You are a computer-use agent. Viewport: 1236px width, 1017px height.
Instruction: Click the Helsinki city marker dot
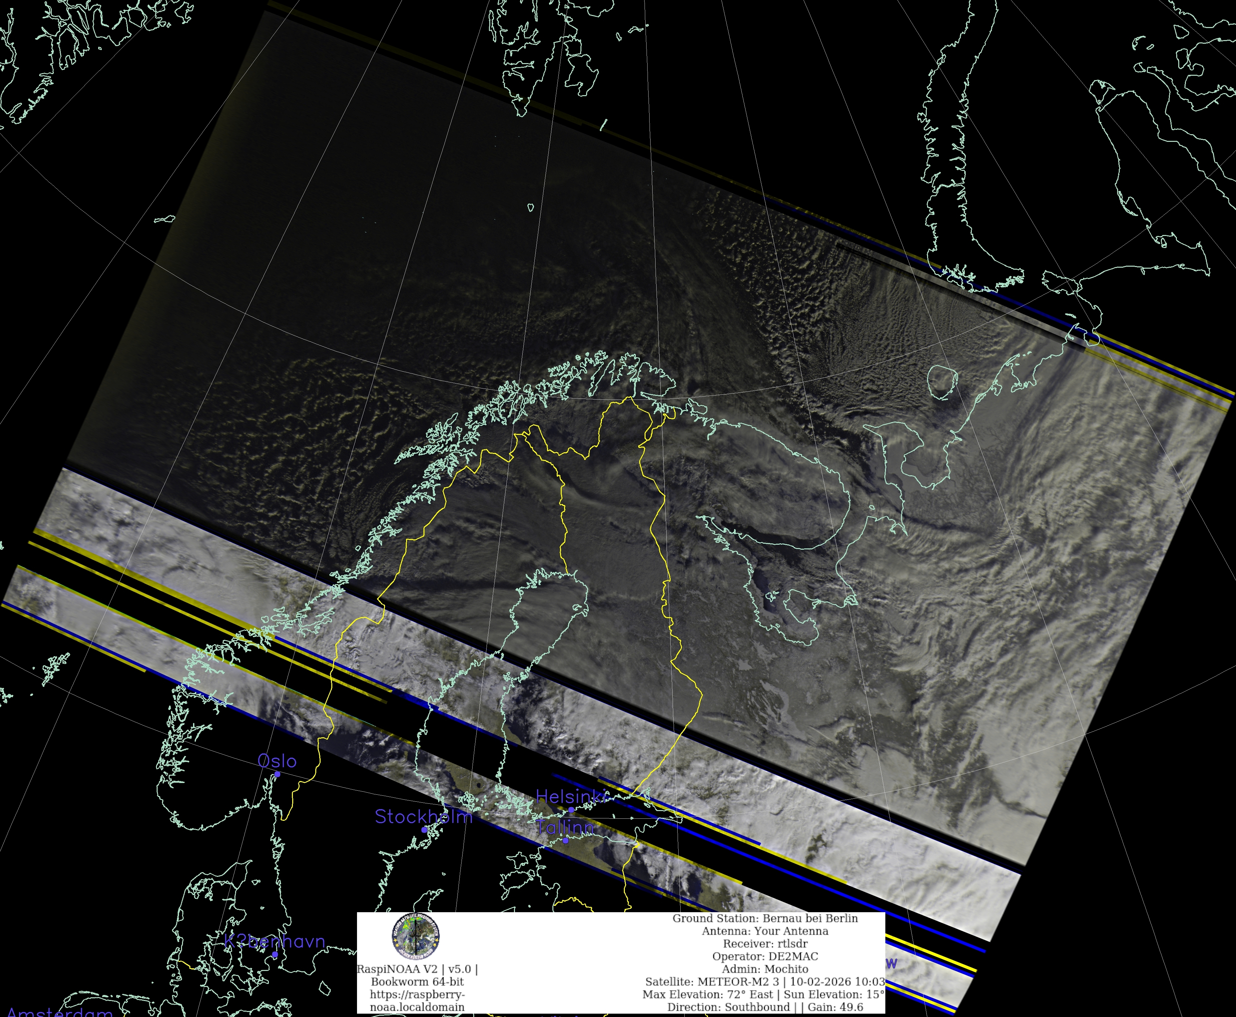pyautogui.click(x=571, y=810)
